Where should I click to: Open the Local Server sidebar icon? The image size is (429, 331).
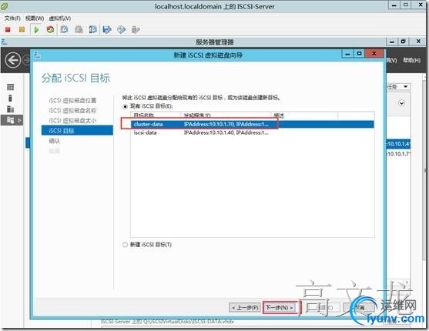10,98
